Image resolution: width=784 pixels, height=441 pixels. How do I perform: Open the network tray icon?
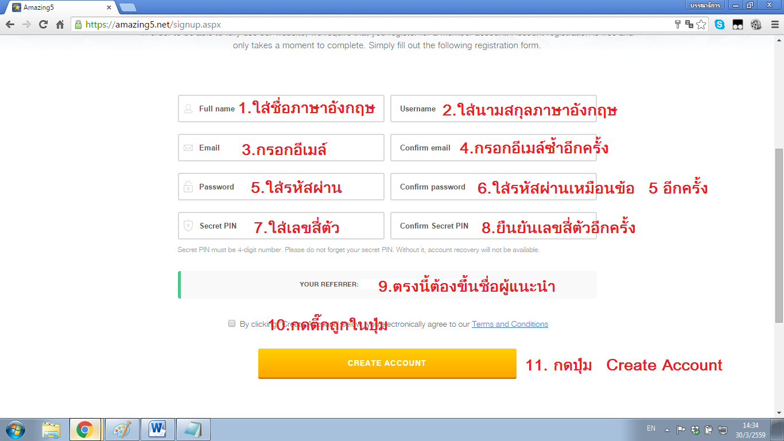tap(723, 430)
